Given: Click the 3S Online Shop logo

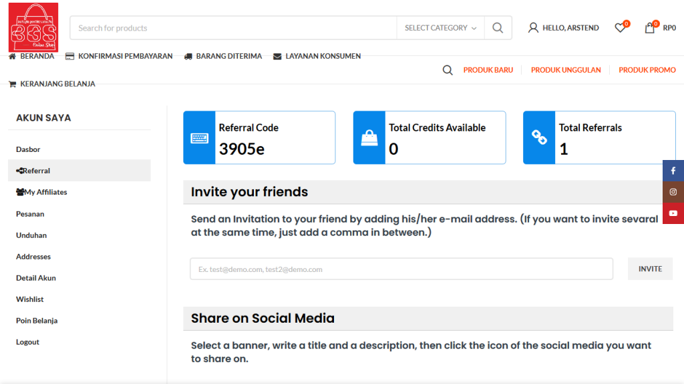Looking at the screenshot, I should coord(33,27).
